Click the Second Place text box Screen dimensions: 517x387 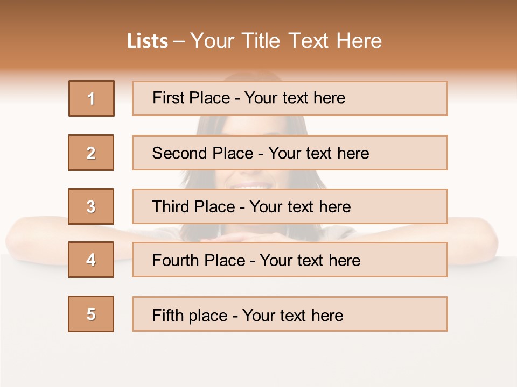pos(290,153)
